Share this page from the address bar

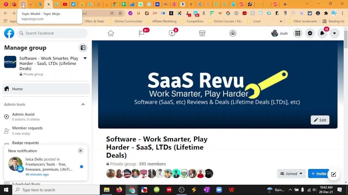point(112,13)
